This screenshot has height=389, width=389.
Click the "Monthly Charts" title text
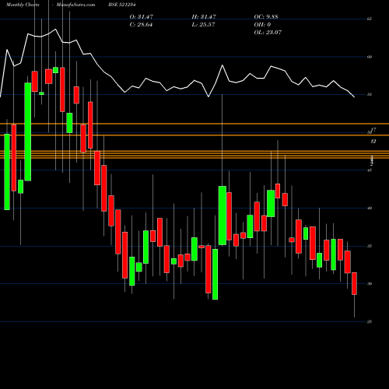pos(23,5)
